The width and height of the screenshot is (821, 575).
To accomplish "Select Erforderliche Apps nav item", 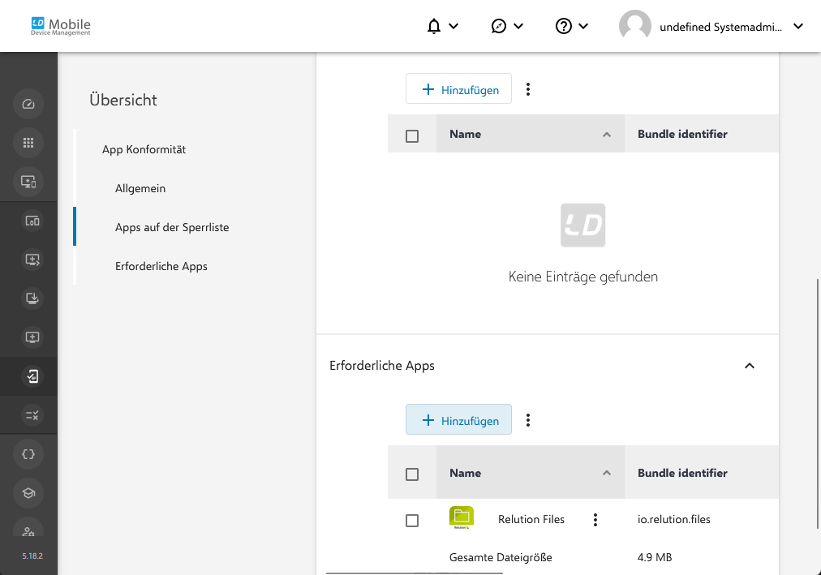I will point(161,266).
